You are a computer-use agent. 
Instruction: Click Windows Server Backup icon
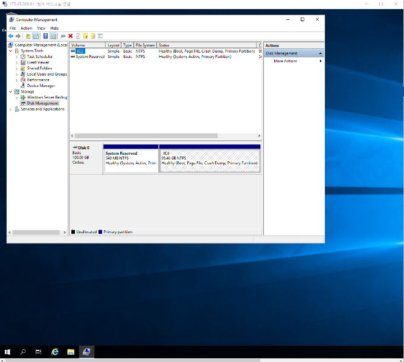tap(23, 97)
